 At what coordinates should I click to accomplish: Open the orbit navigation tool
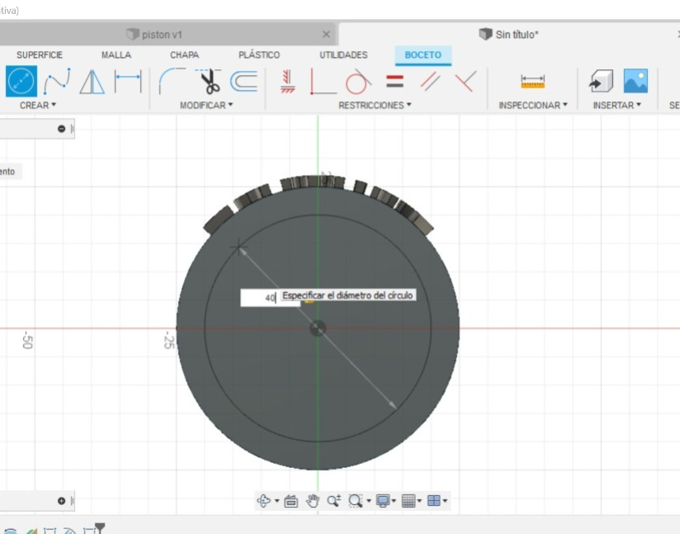coord(263,501)
